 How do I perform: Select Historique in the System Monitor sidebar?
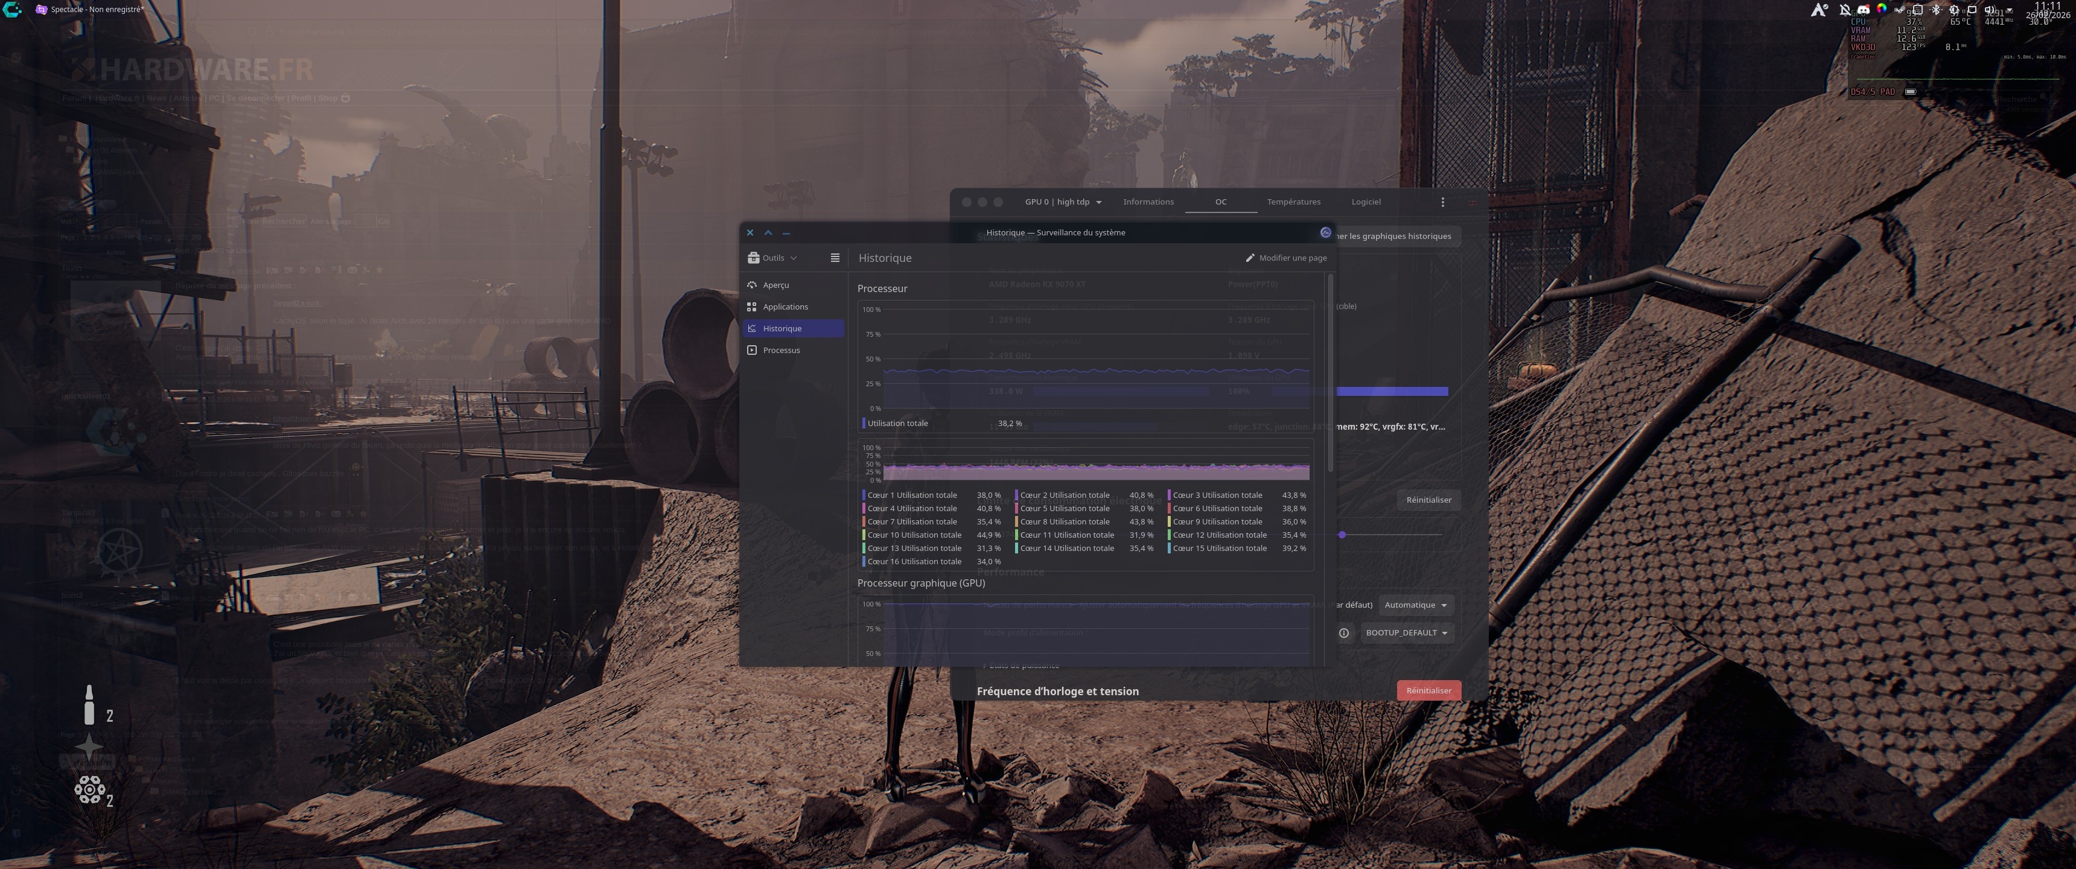(793, 329)
